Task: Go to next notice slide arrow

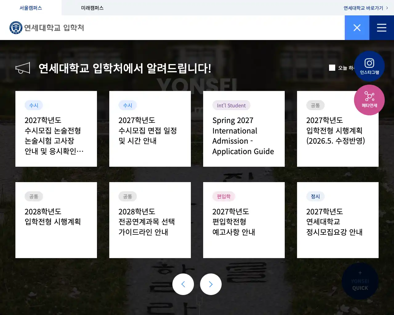Action: tap(211, 284)
